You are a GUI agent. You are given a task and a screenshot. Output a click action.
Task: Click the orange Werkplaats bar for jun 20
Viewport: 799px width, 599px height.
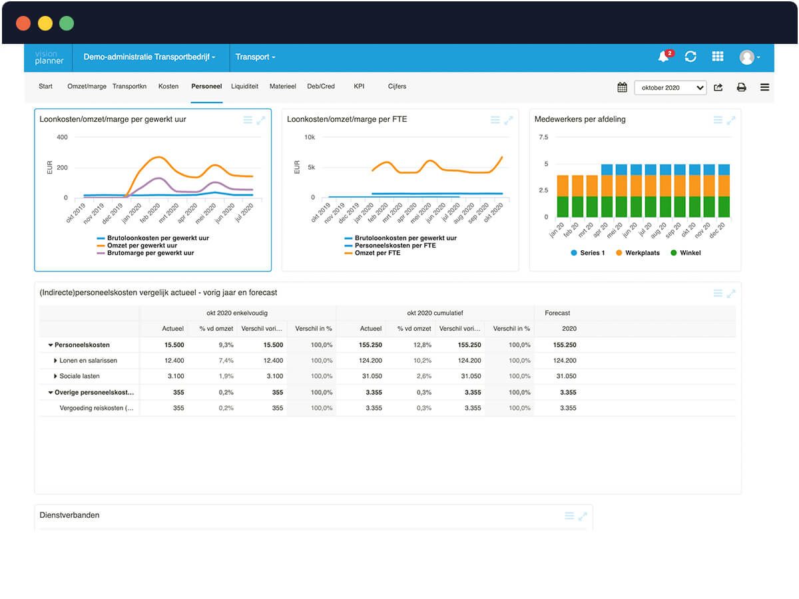[636, 186]
